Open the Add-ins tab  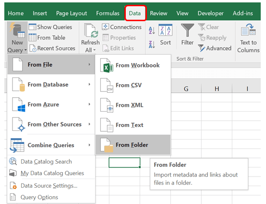[x=243, y=13]
